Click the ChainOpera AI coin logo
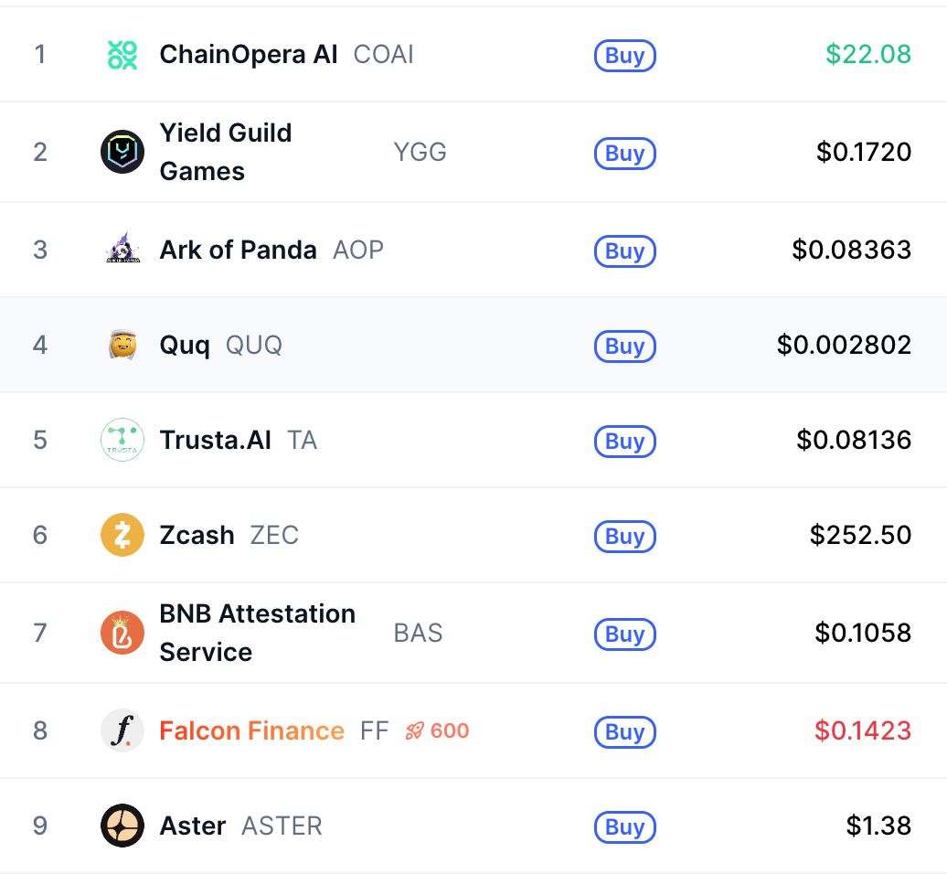 [122, 55]
